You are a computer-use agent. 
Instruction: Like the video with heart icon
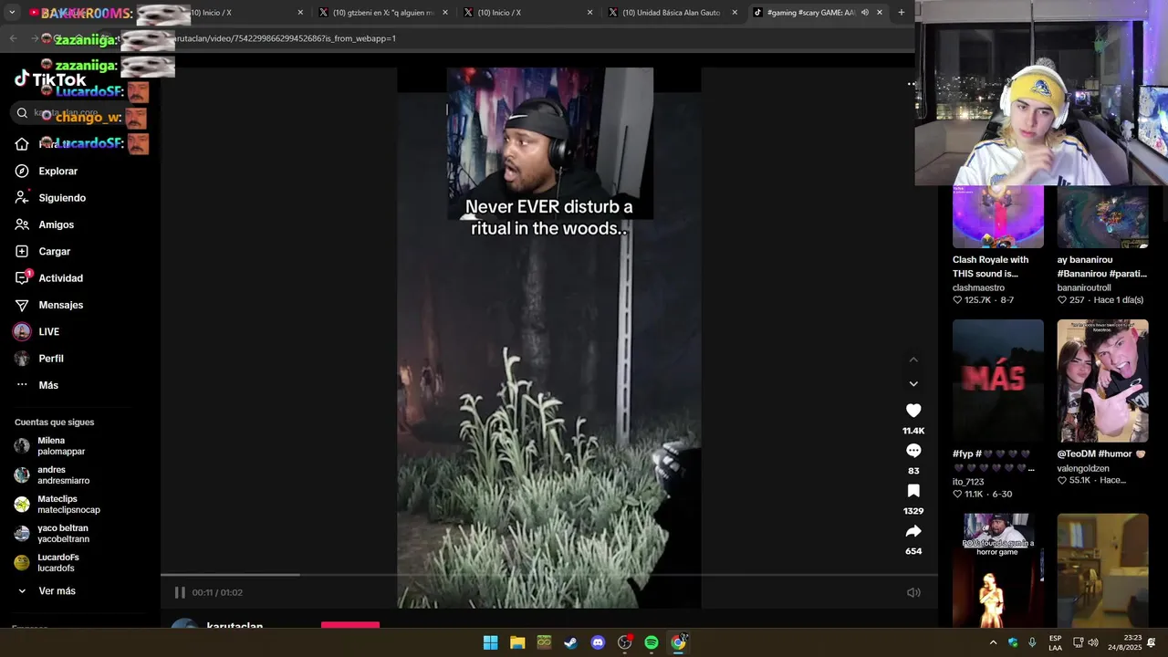click(913, 411)
